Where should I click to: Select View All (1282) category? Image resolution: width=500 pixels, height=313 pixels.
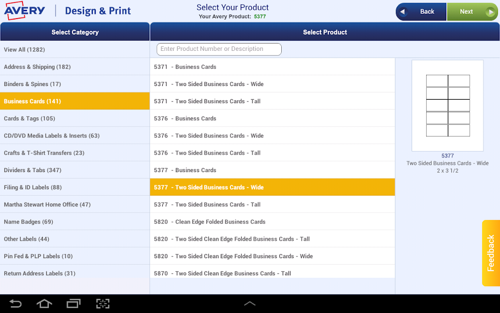tap(75, 49)
